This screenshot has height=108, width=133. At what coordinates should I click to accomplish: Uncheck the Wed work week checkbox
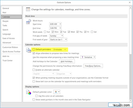pyautogui.click(x=69, y=32)
